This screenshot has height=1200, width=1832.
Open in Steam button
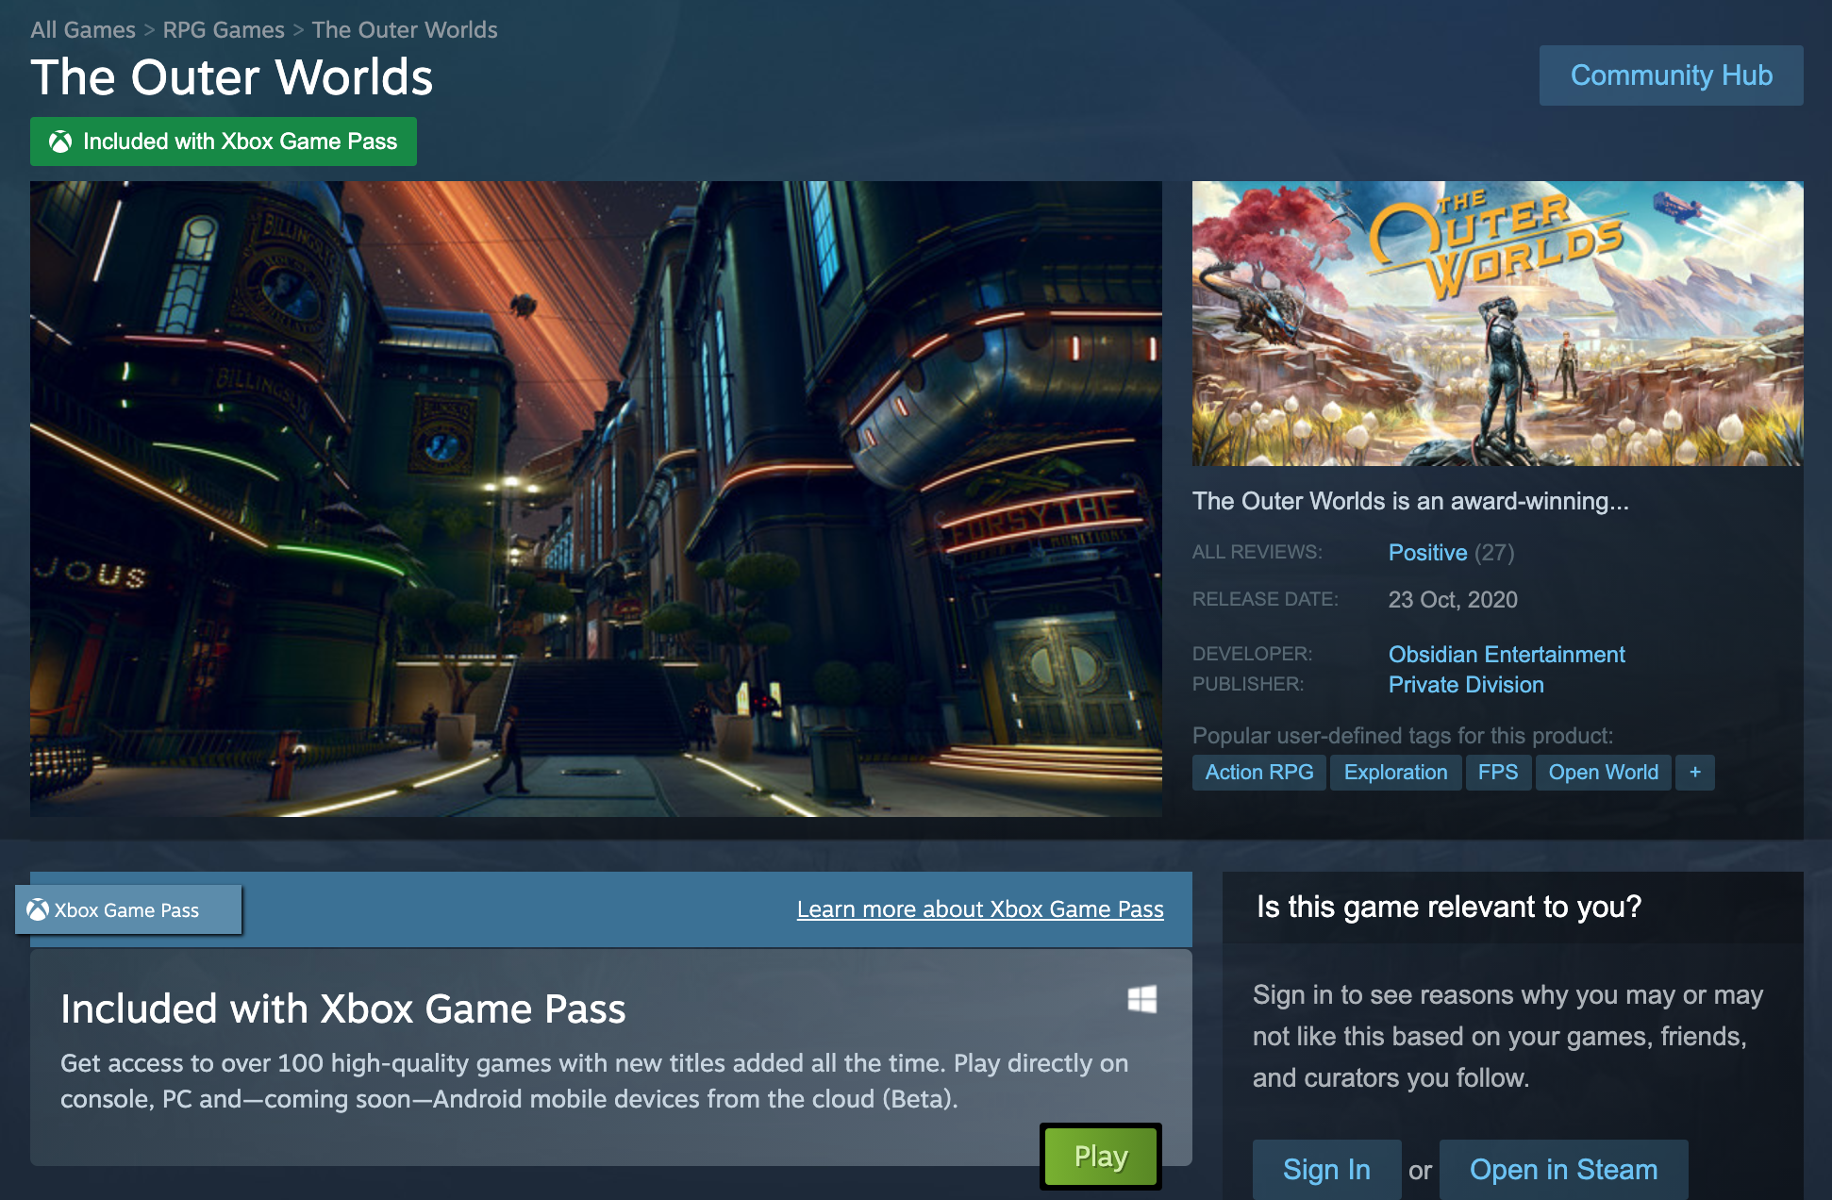1563,1170
